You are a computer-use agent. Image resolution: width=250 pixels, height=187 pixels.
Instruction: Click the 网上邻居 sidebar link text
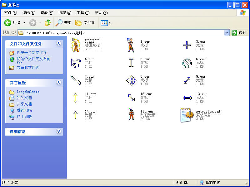click(24, 117)
